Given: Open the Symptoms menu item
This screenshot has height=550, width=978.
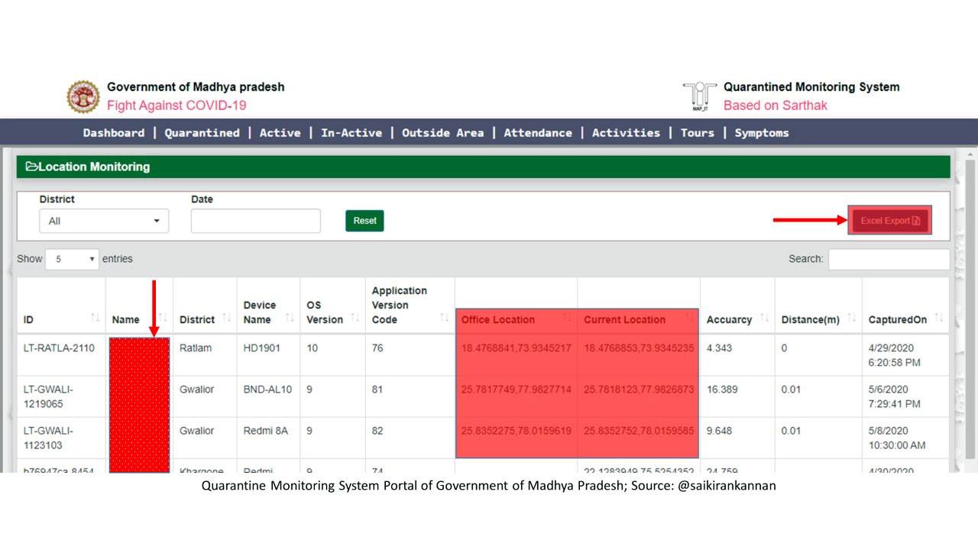Looking at the screenshot, I should click(761, 133).
